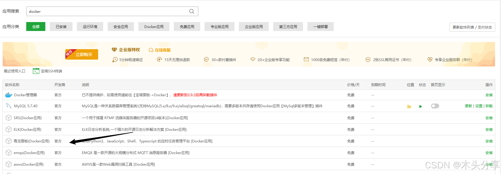
Task: Click the Docker管理器 whale icon
Action: click(9, 95)
